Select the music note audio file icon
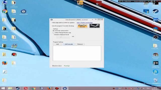The image size is (161, 90). pos(5,72)
